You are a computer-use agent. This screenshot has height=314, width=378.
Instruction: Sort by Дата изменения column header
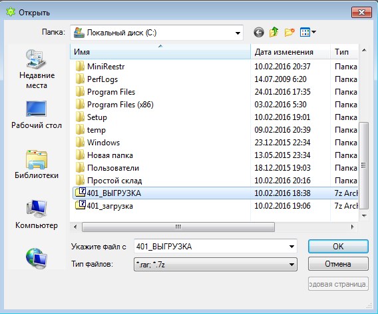[290, 52]
